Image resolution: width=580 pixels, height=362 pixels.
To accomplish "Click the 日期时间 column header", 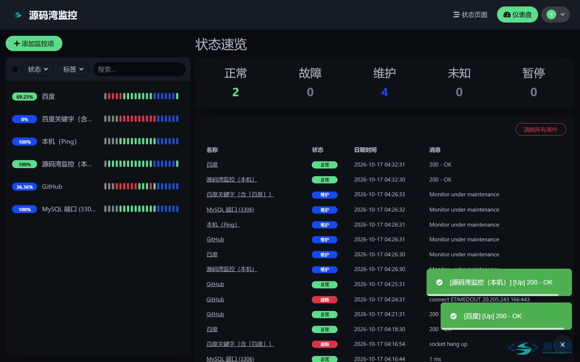I will tap(365, 150).
